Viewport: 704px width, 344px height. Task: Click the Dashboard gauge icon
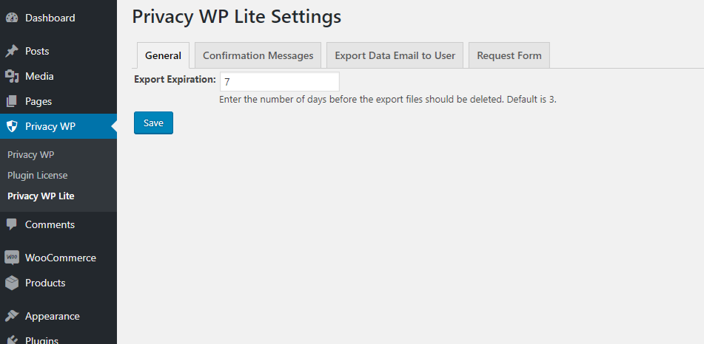[12, 18]
